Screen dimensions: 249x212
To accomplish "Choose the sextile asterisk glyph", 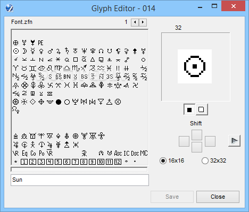I will [58, 60].
